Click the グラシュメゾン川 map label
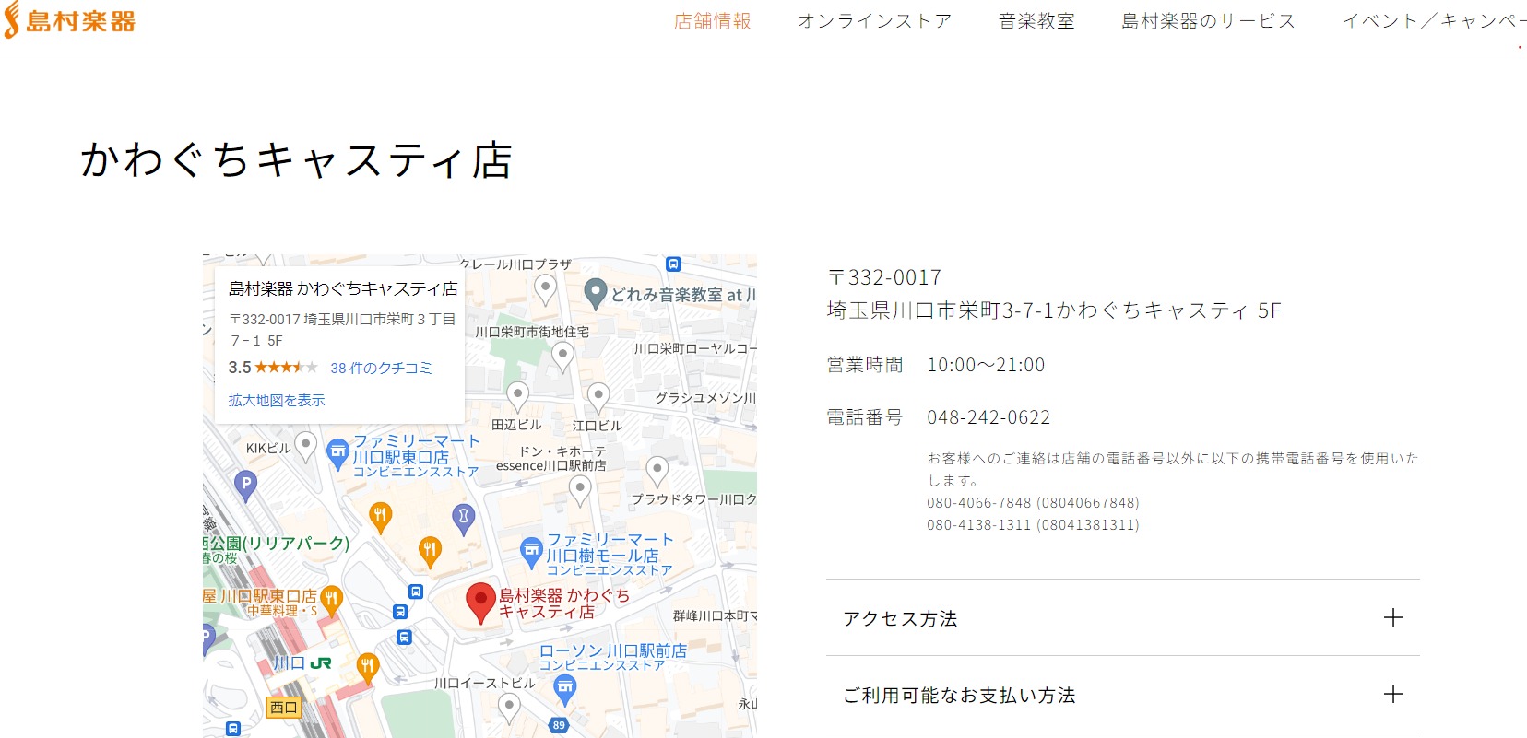 [705, 398]
